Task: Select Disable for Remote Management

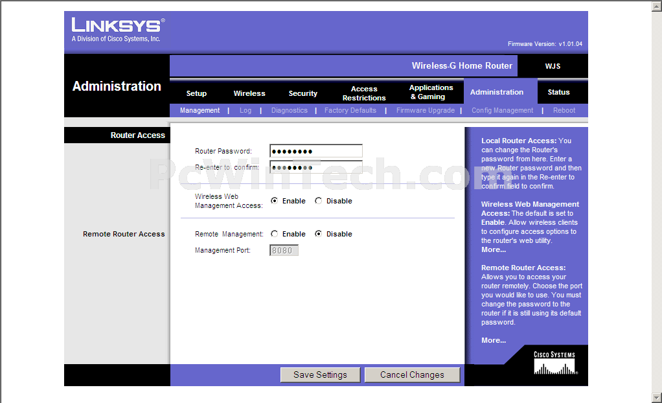Action: point(318,234)
